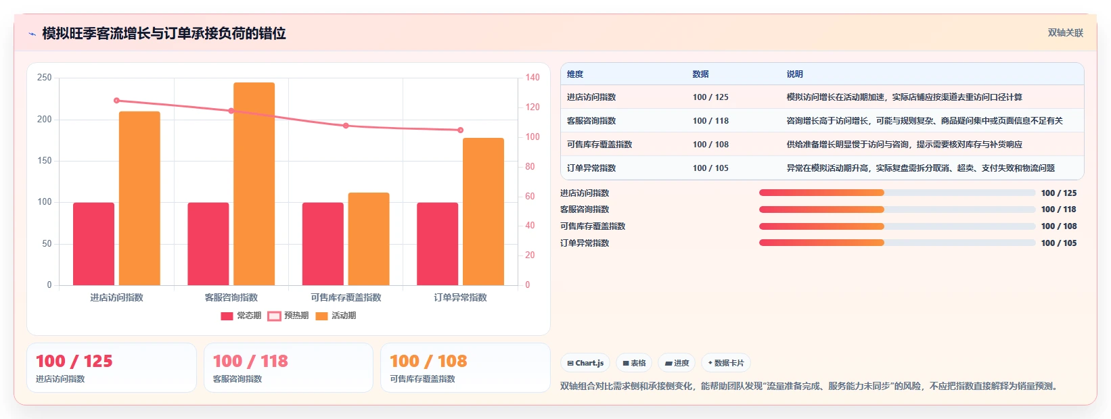This screenshot has width=1111, height=419.
Task: Click the description starting 异常在模拟活动期升高
Action: coord(920,168)
